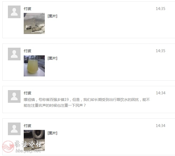Click the 14:34 timestamp on the last message
Screen dimensions: 175x156
[161, 126]
